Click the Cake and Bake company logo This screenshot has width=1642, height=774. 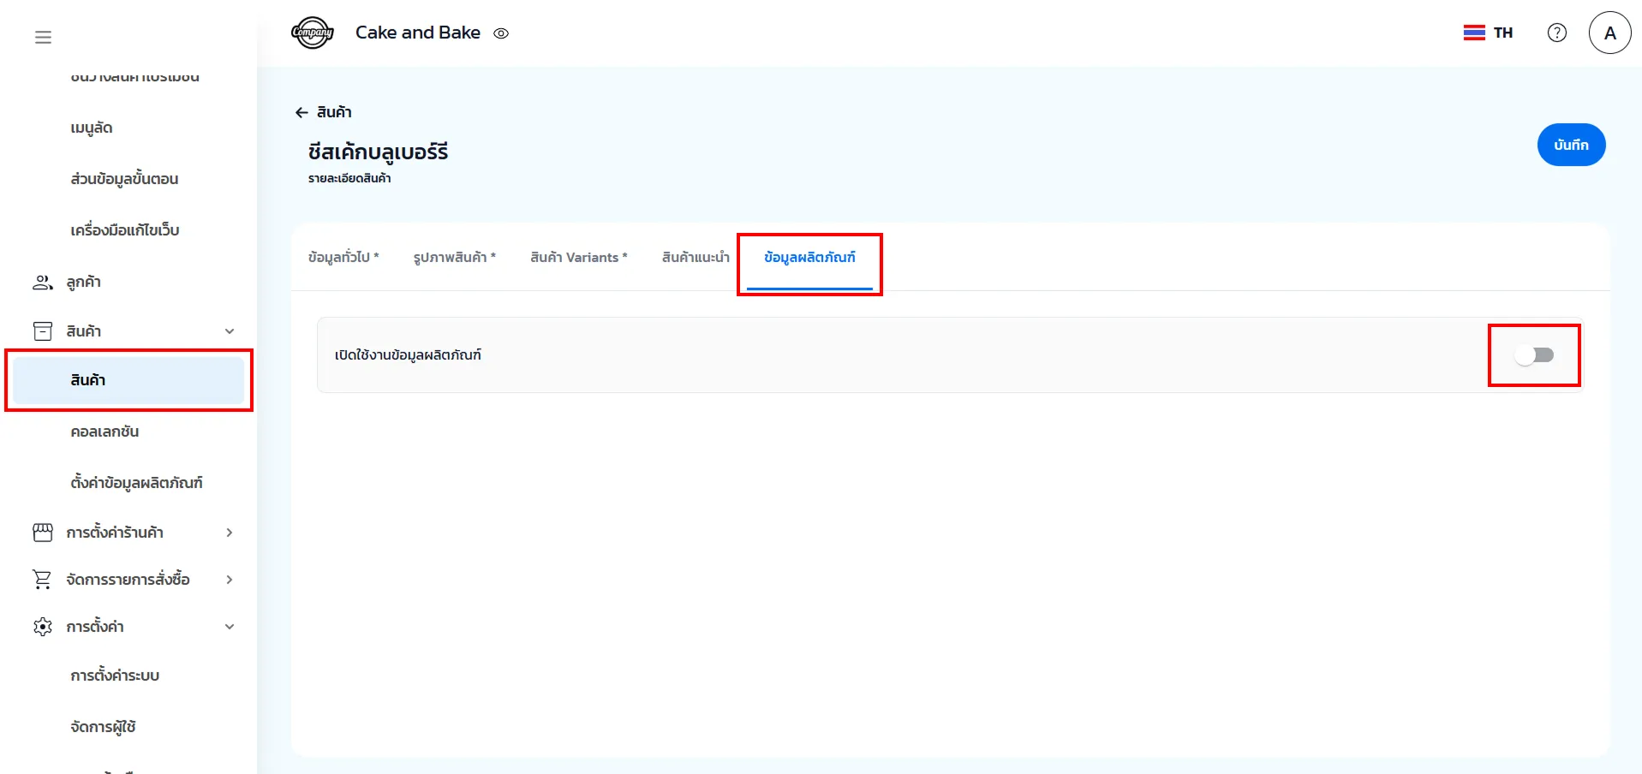click(x=312, y=33)
